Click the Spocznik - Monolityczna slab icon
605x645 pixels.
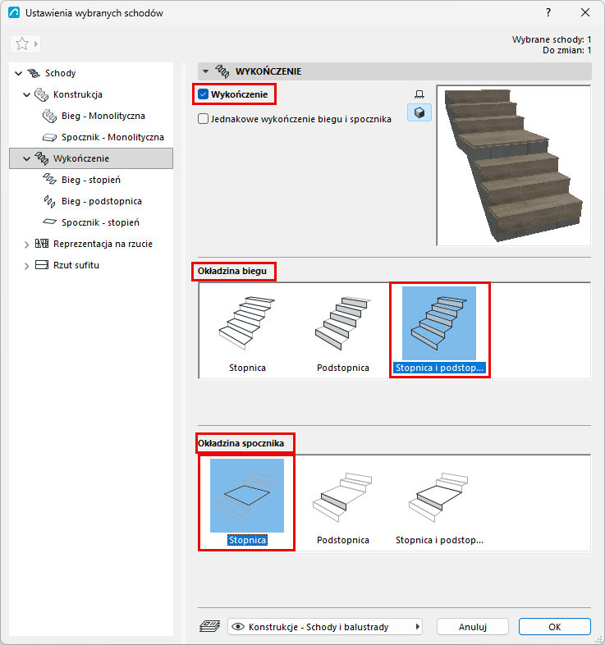click(49, 137)
